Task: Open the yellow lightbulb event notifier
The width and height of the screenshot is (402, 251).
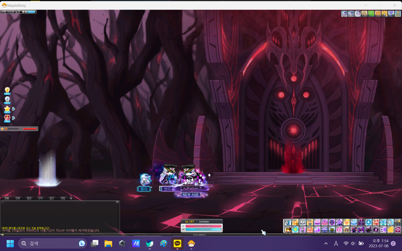Action: coord(7,90)
